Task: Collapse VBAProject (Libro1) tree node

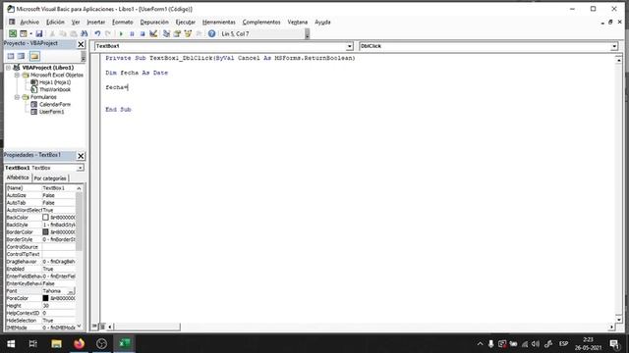Action: click(9, 68)
